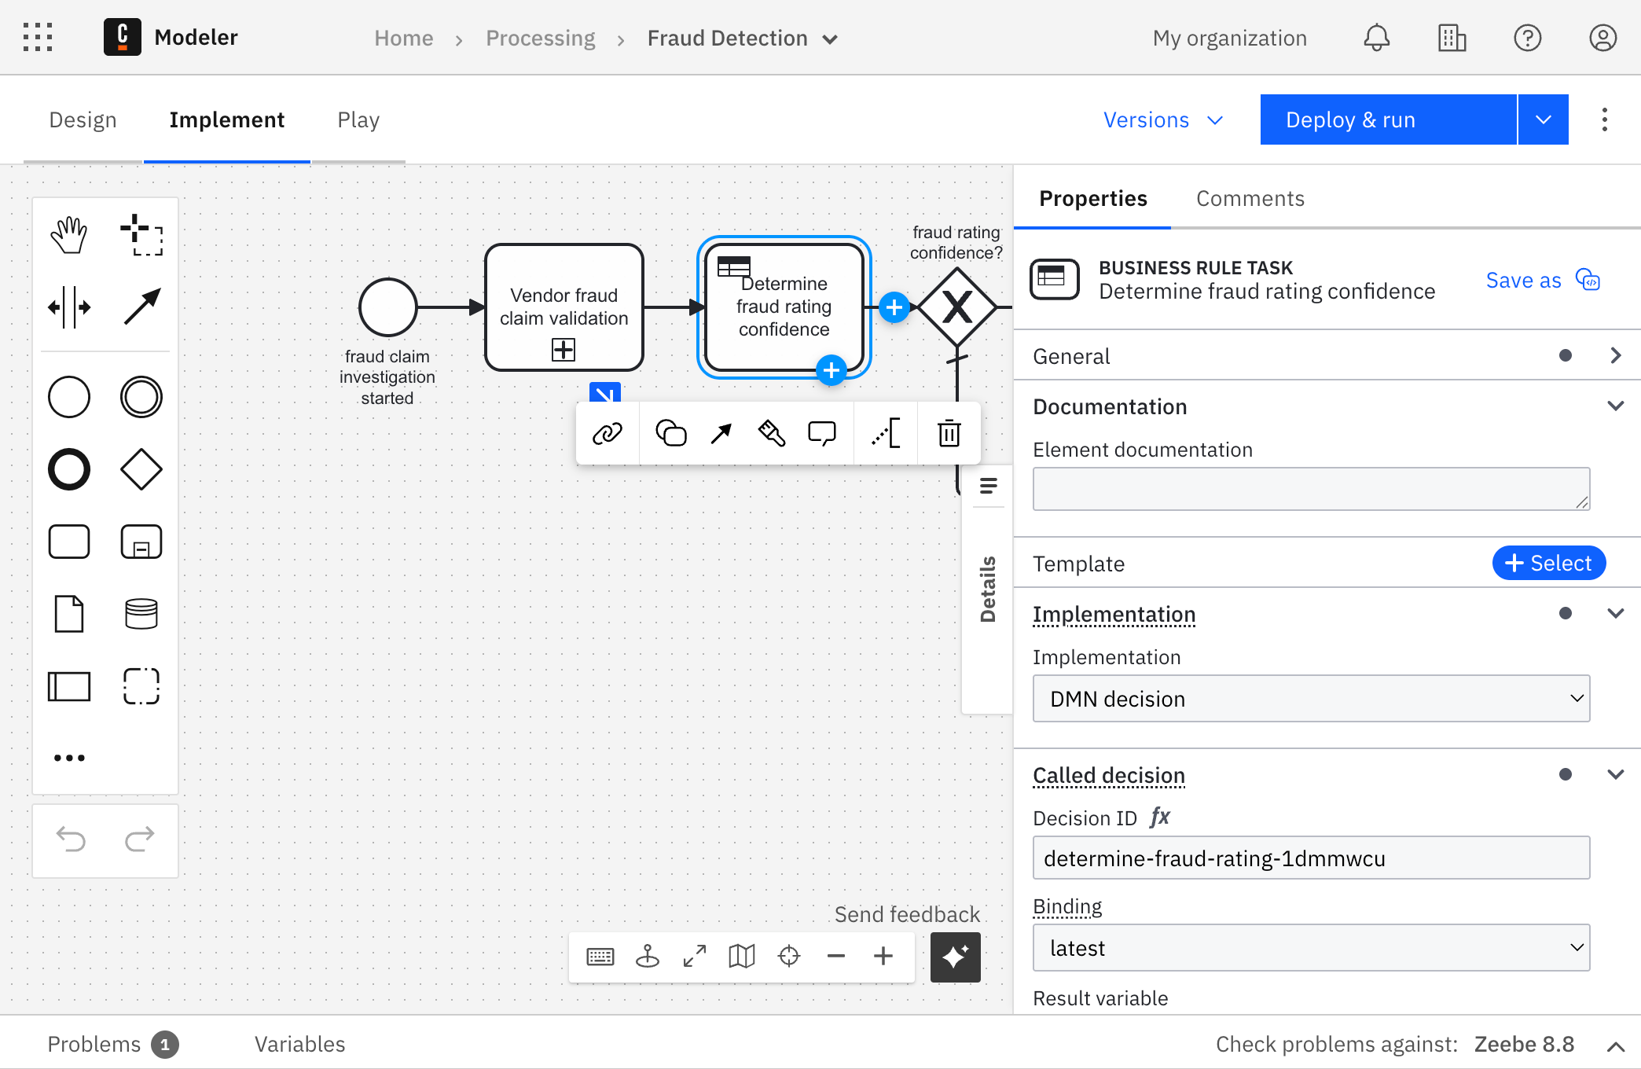Click the color paint icon in context pad

771,433
